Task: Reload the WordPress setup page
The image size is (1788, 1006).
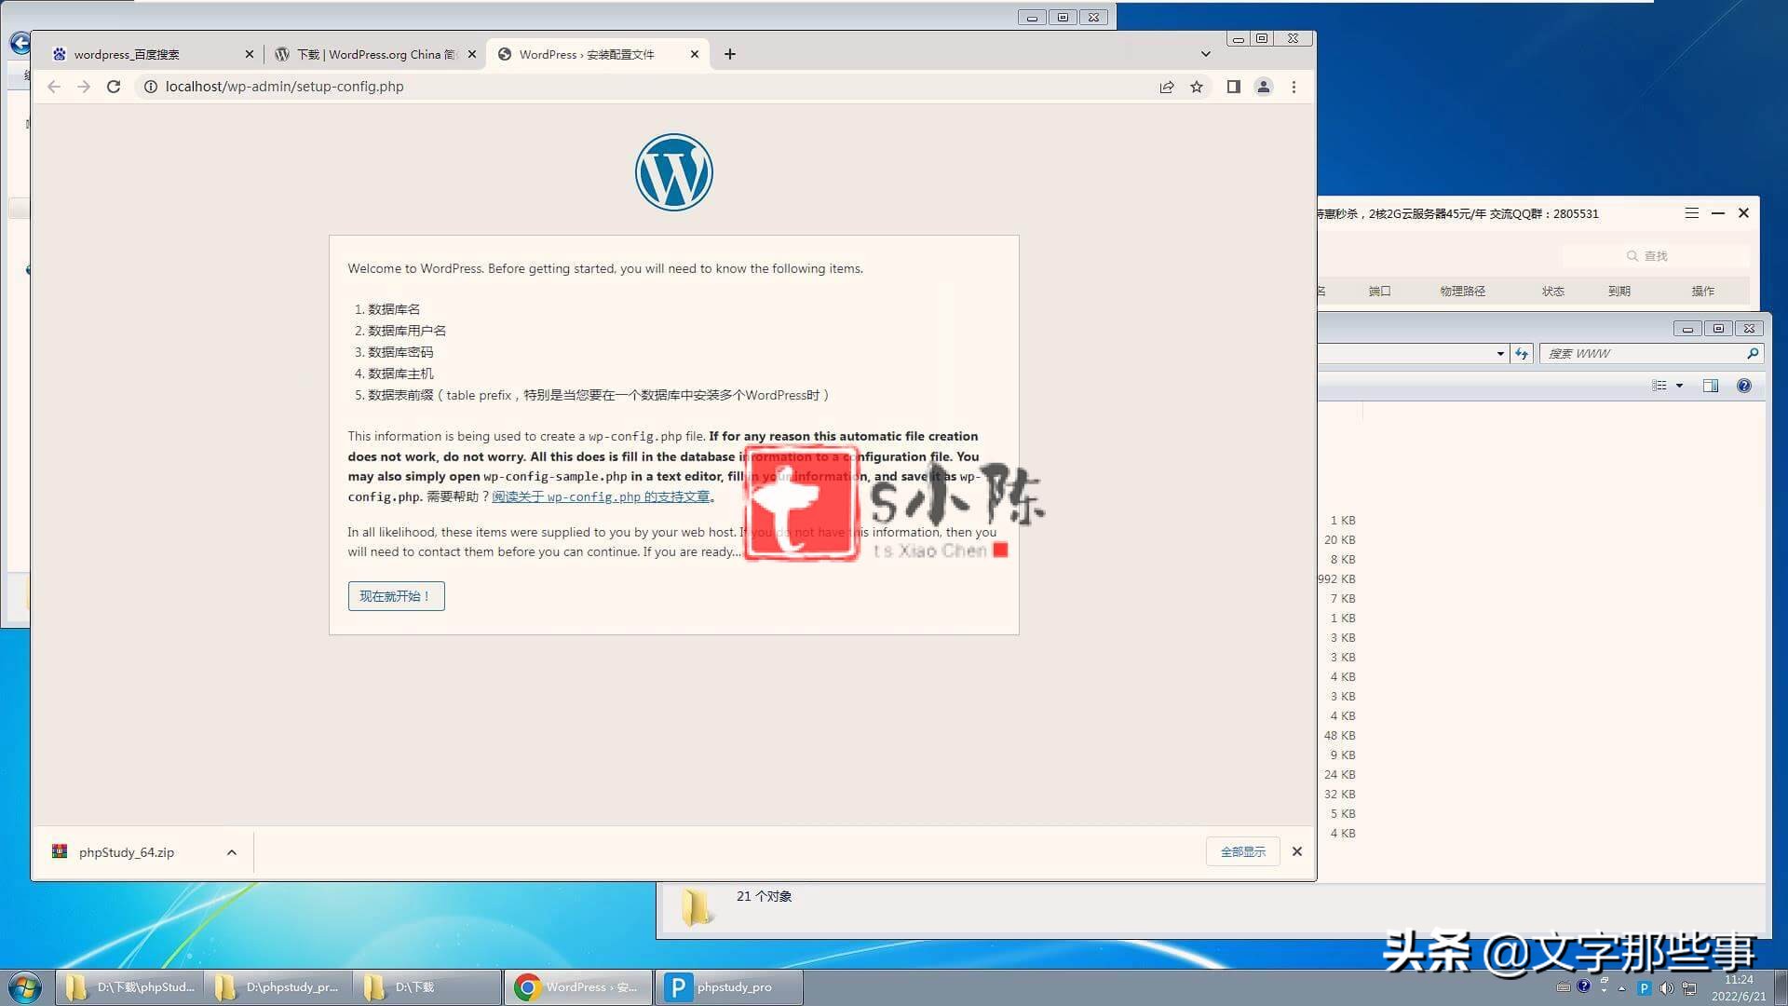Action: pyautogui.click(x=114, y=87)
